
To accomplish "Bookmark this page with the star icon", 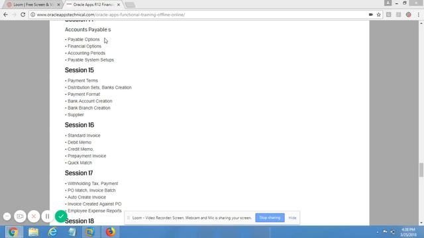I will pyautogui.click(x=378, y=15).
